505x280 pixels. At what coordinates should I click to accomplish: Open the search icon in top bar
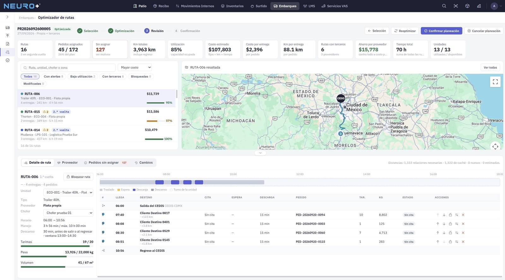444,6
